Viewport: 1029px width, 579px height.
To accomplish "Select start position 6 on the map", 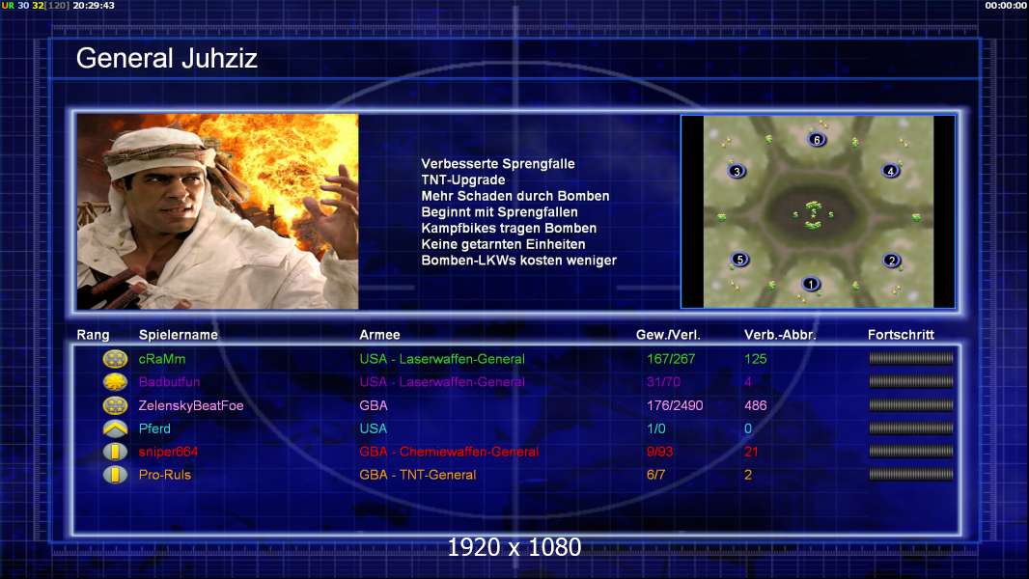I will click(x=817, y=139).
